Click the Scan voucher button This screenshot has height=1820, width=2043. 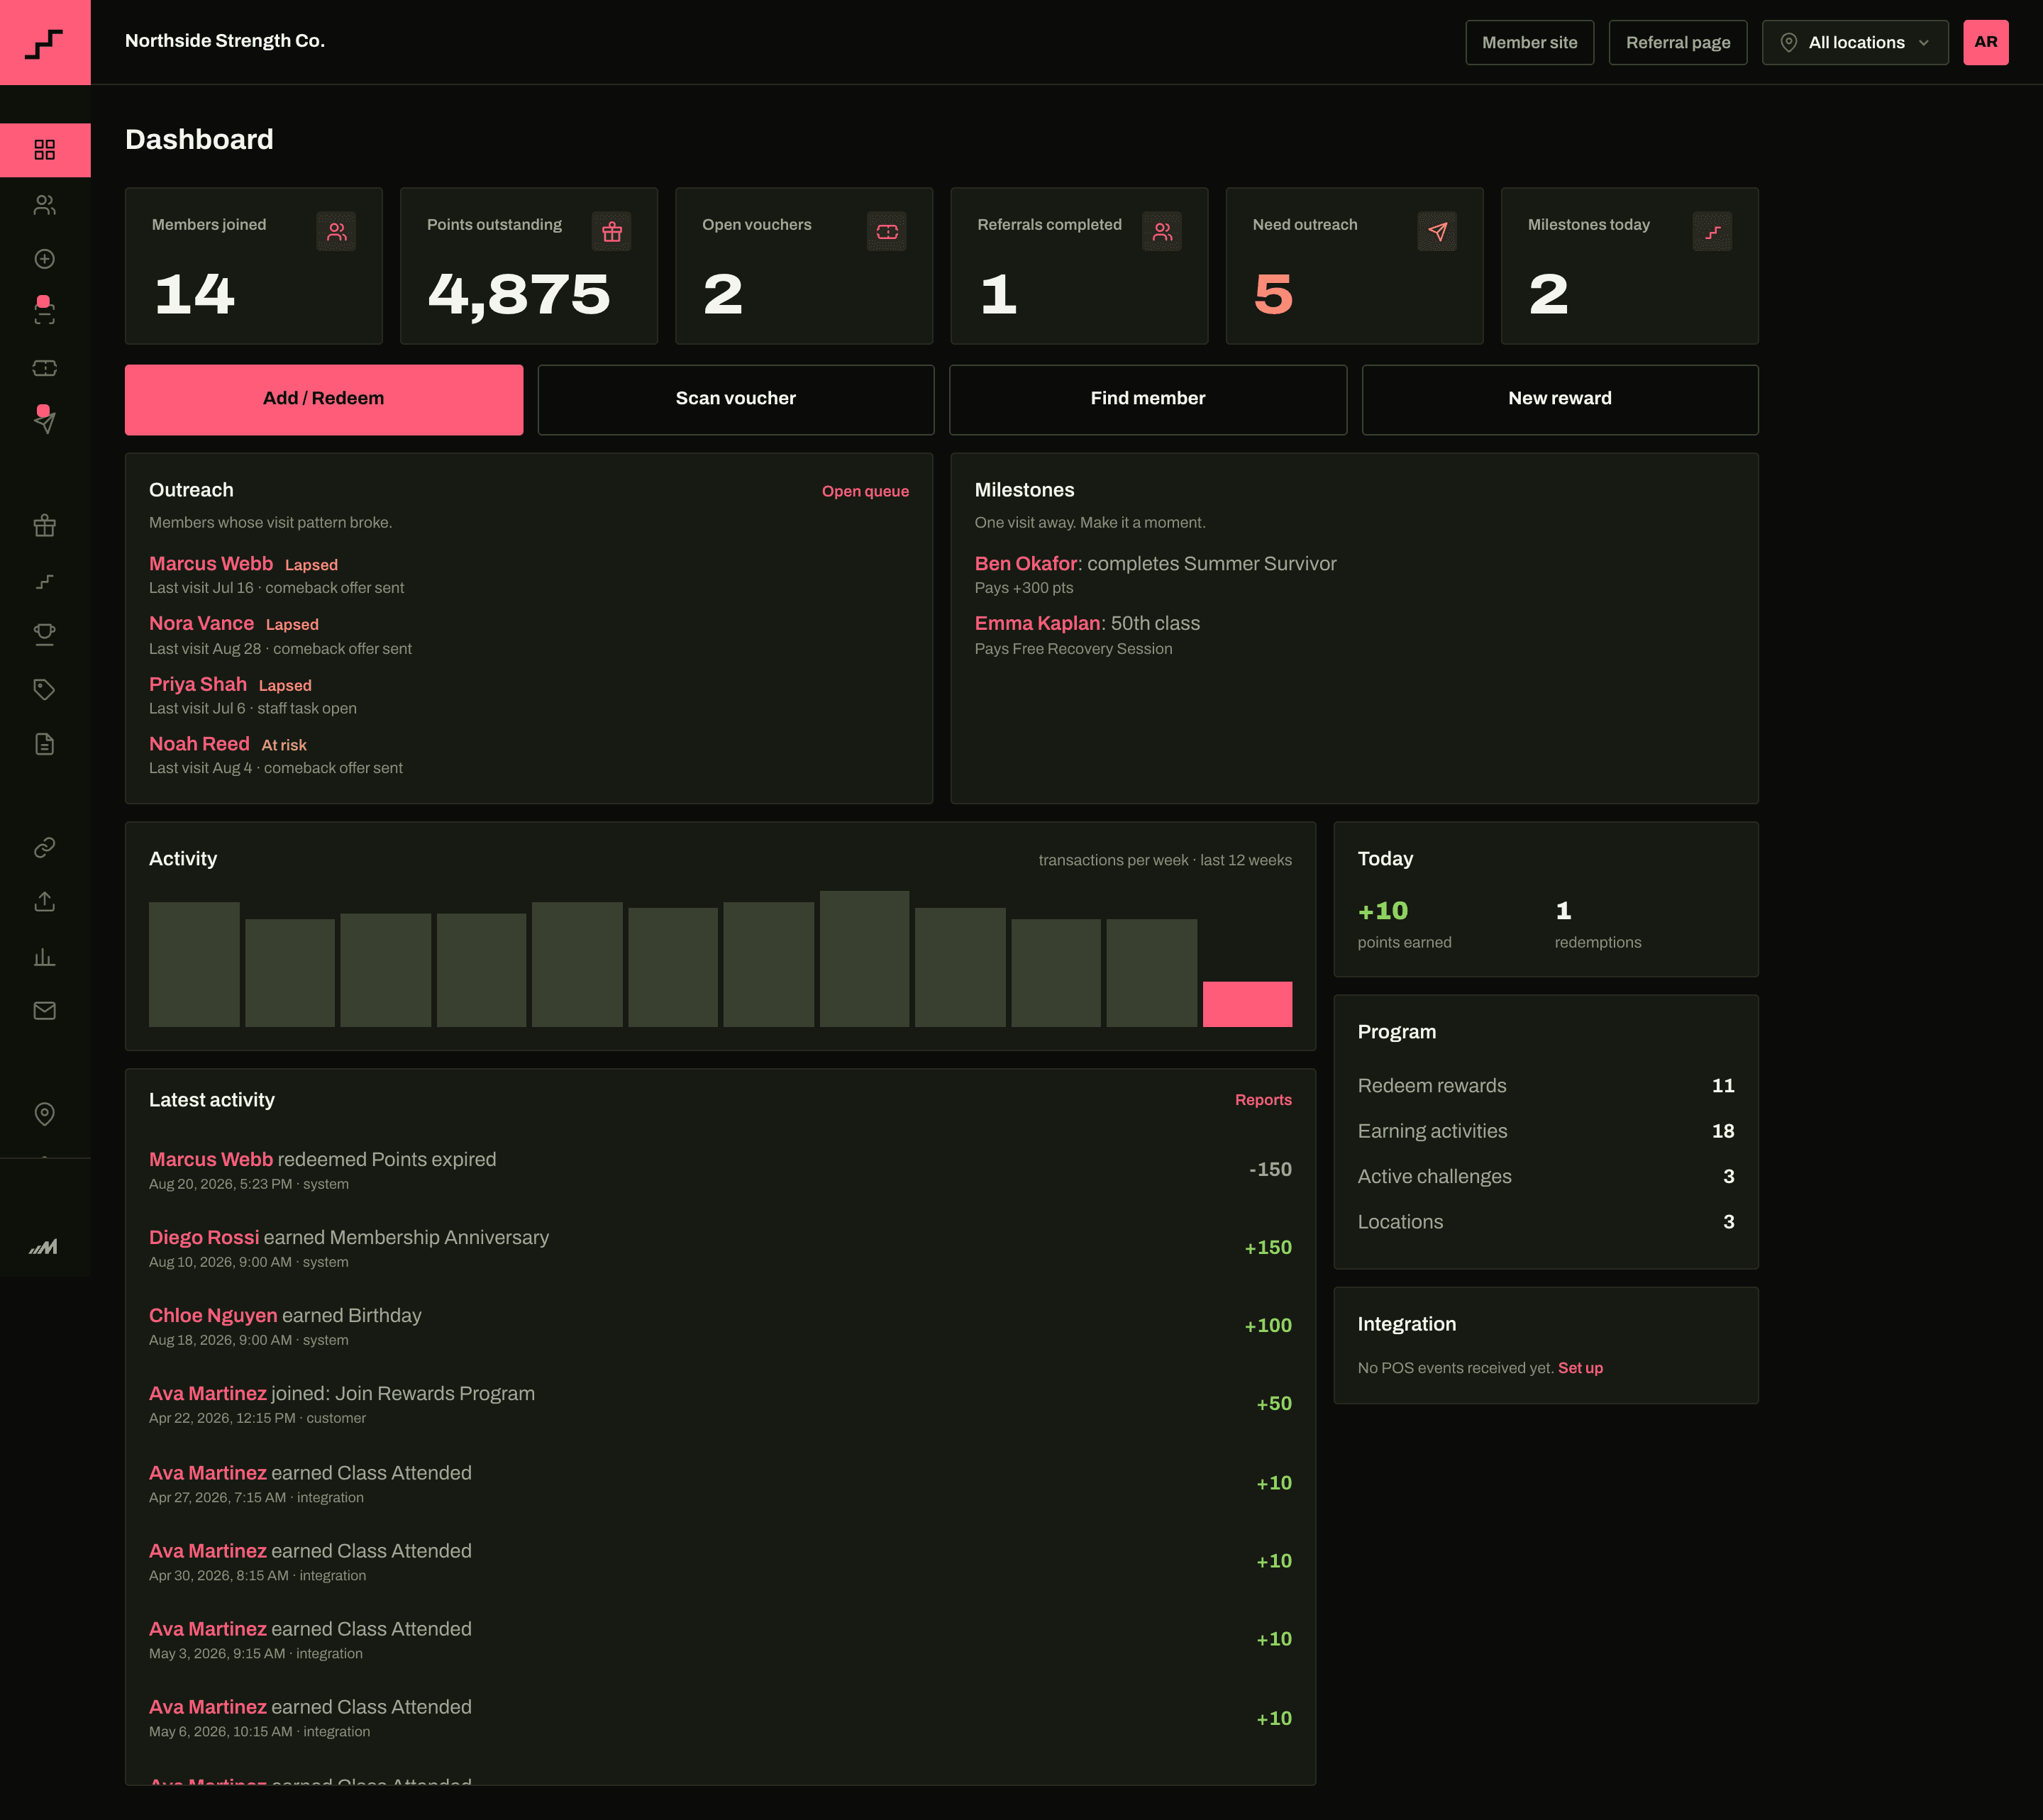tap(736, 399)
